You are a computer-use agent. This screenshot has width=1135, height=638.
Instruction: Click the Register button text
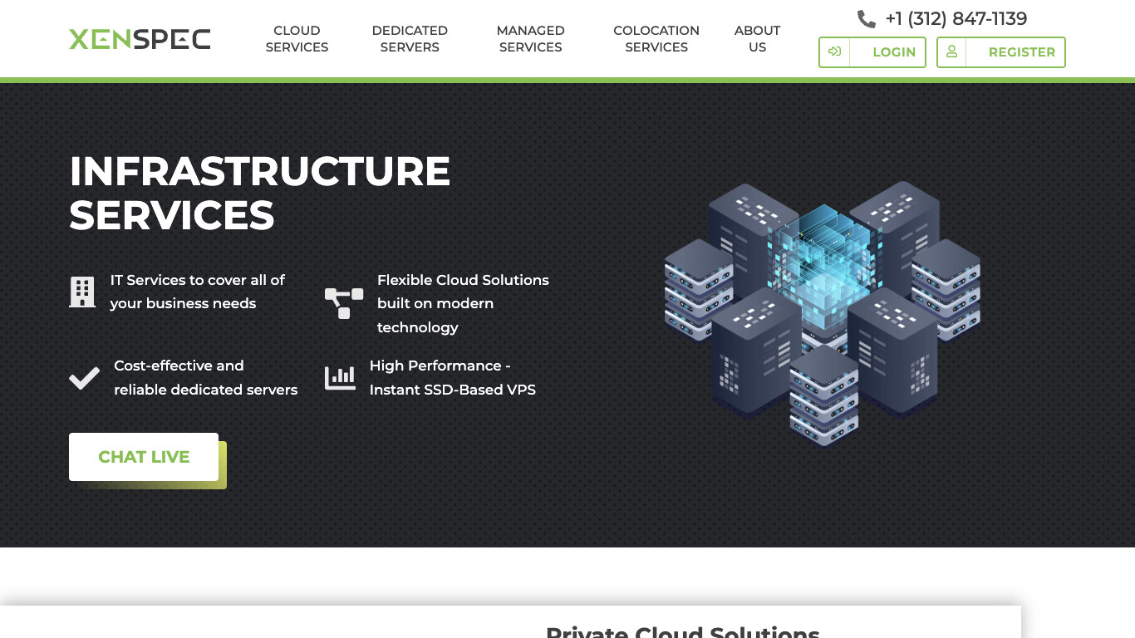1021,52
